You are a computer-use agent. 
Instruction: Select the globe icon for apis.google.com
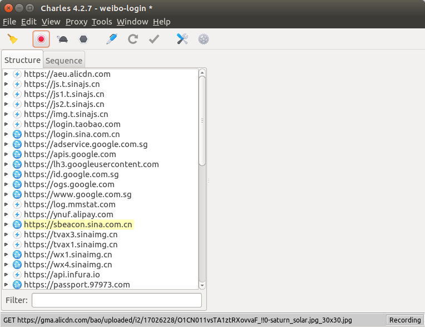(x=17, y=154)
